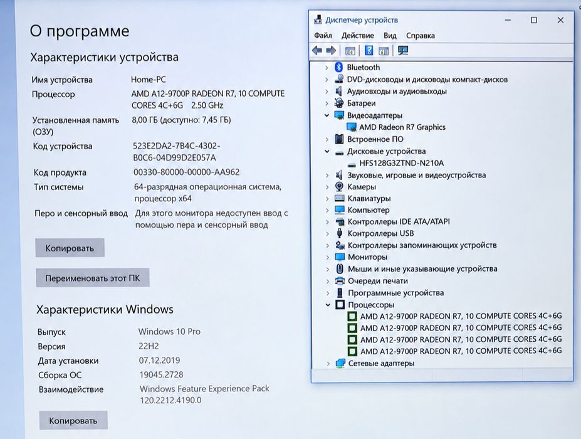The width and height of the screenshot is (581, 439).
Task: Click Копировать under device specifications
Action: coord(70,248)
